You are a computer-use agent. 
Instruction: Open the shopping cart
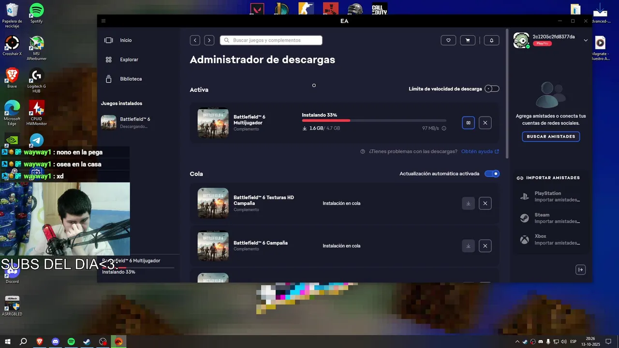[x=468, y=40]
